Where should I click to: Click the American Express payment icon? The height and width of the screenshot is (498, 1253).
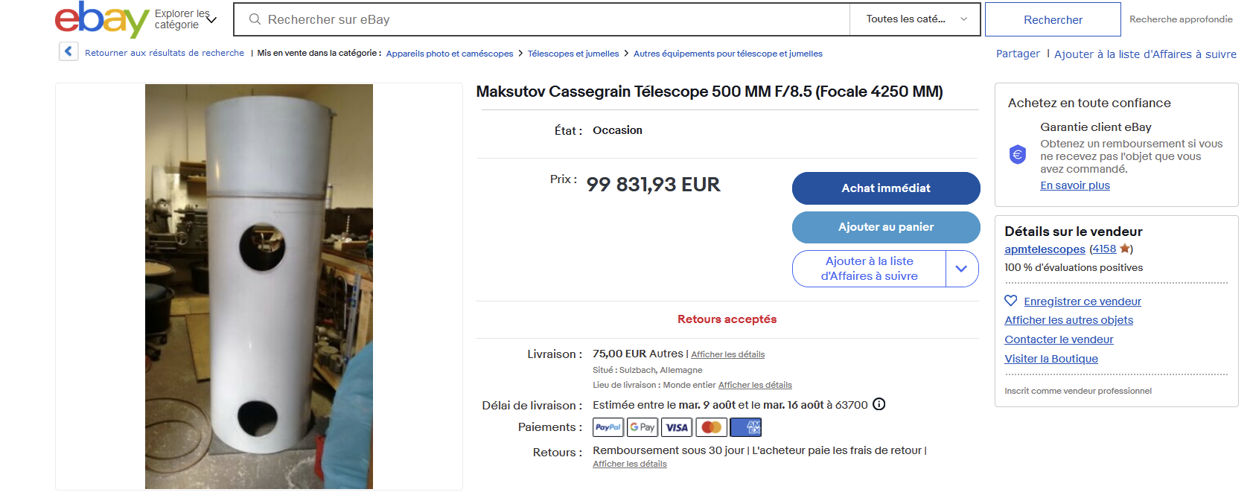pyautogui.click(x=746, y=427)
